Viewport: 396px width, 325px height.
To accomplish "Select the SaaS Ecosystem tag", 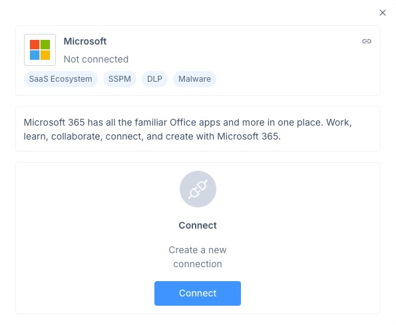I will [61, 79].
